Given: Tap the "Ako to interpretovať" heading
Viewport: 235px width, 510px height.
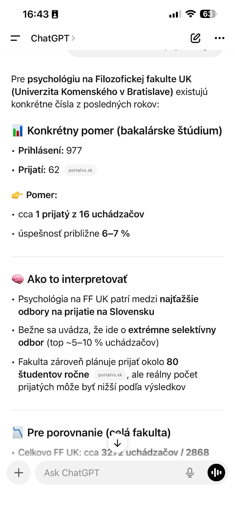Looking at the screenshot, I should click(x=77, y=279).
